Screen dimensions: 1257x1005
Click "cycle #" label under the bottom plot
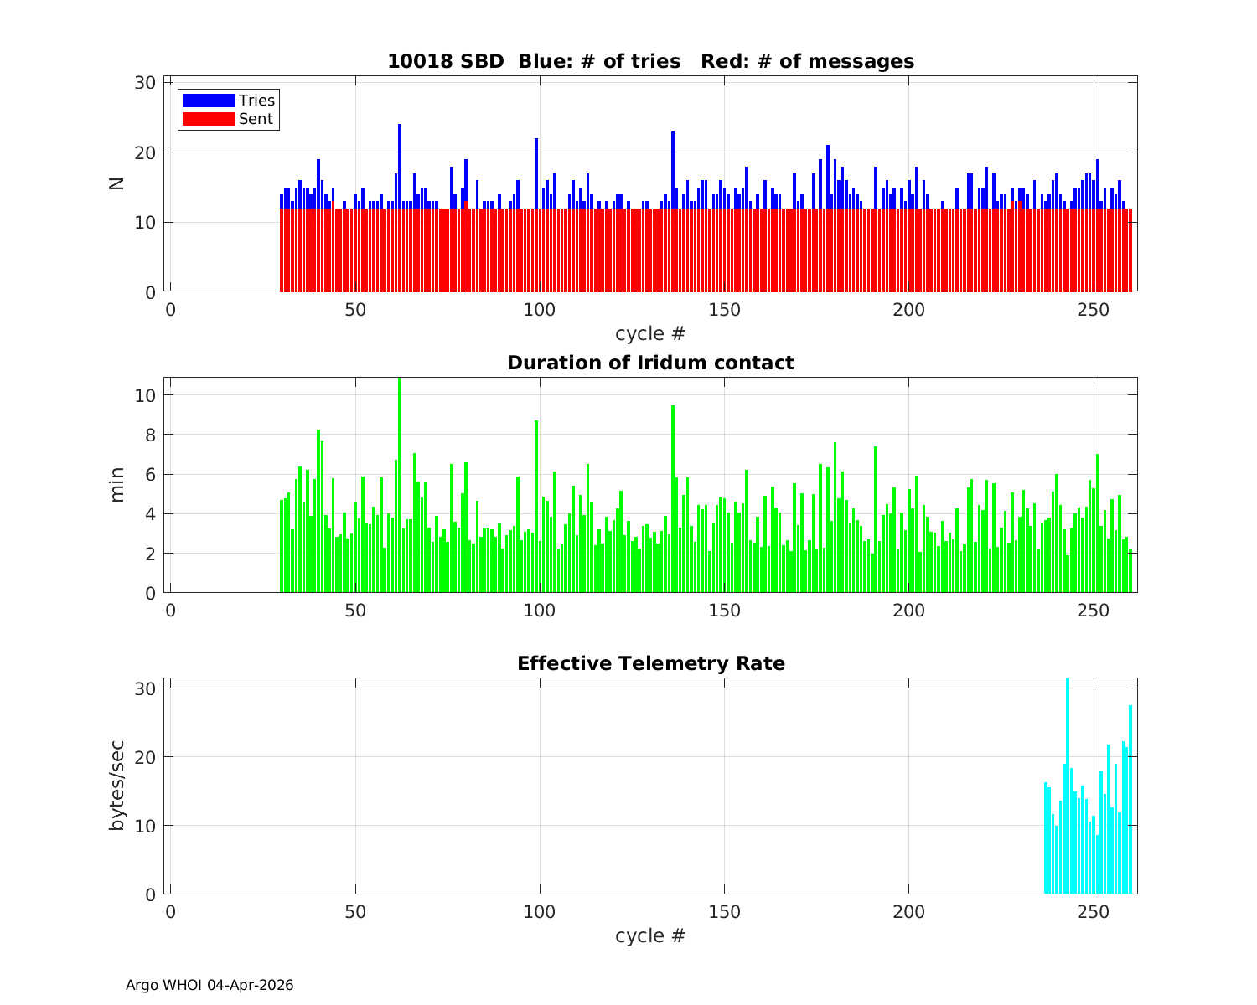(x=650, y=935)
